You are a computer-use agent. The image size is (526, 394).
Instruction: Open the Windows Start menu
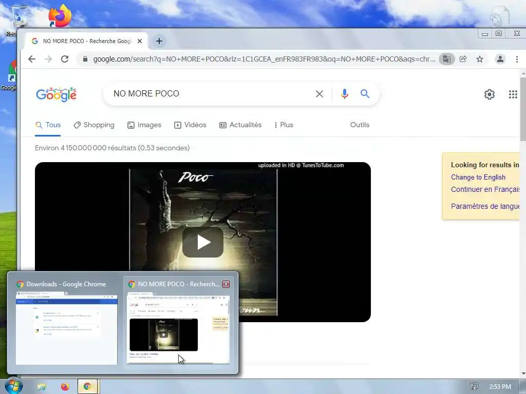click(13, 386)
